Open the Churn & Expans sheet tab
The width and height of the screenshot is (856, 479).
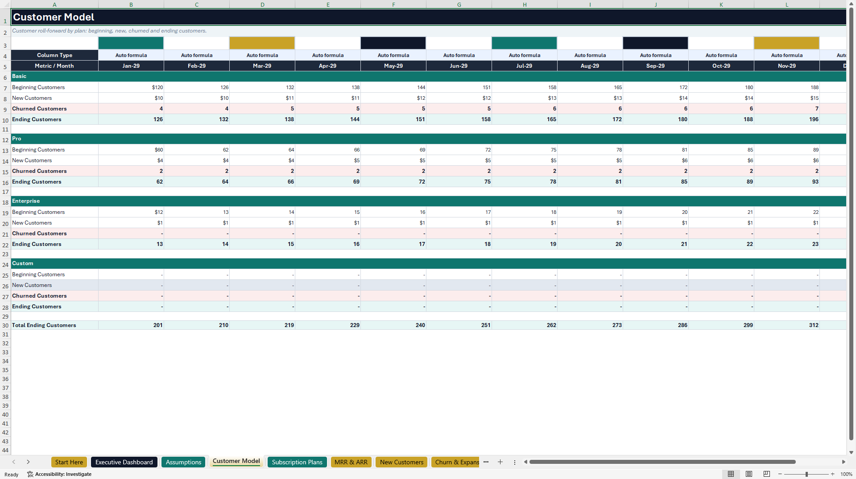(x=455, y=462)
